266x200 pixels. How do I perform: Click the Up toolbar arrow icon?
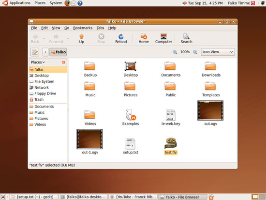click(x=81, y=36)
